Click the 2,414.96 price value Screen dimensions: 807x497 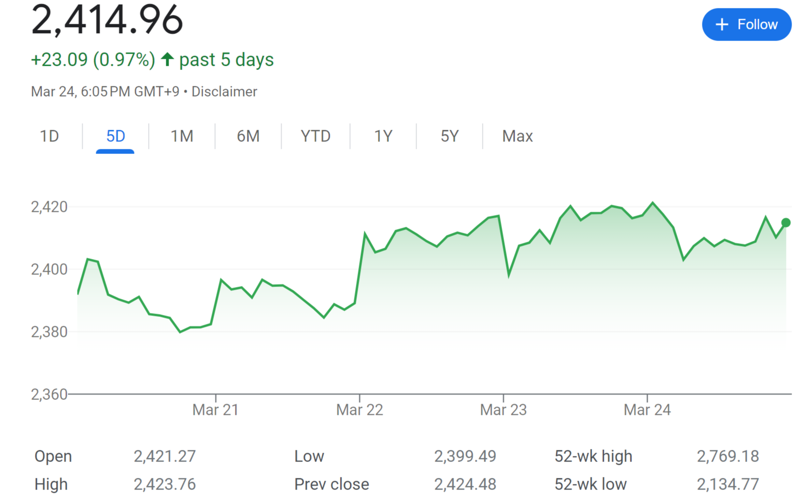pos(107,20)
